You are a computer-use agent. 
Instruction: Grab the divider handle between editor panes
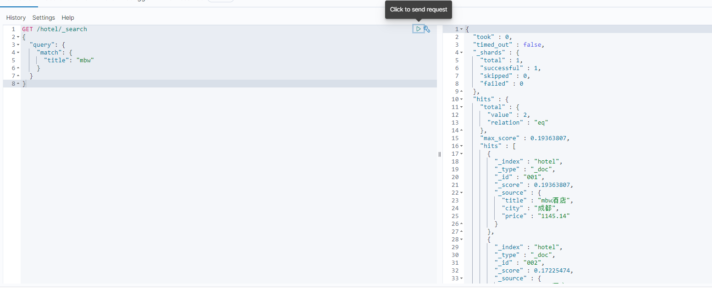coord(440,154)
